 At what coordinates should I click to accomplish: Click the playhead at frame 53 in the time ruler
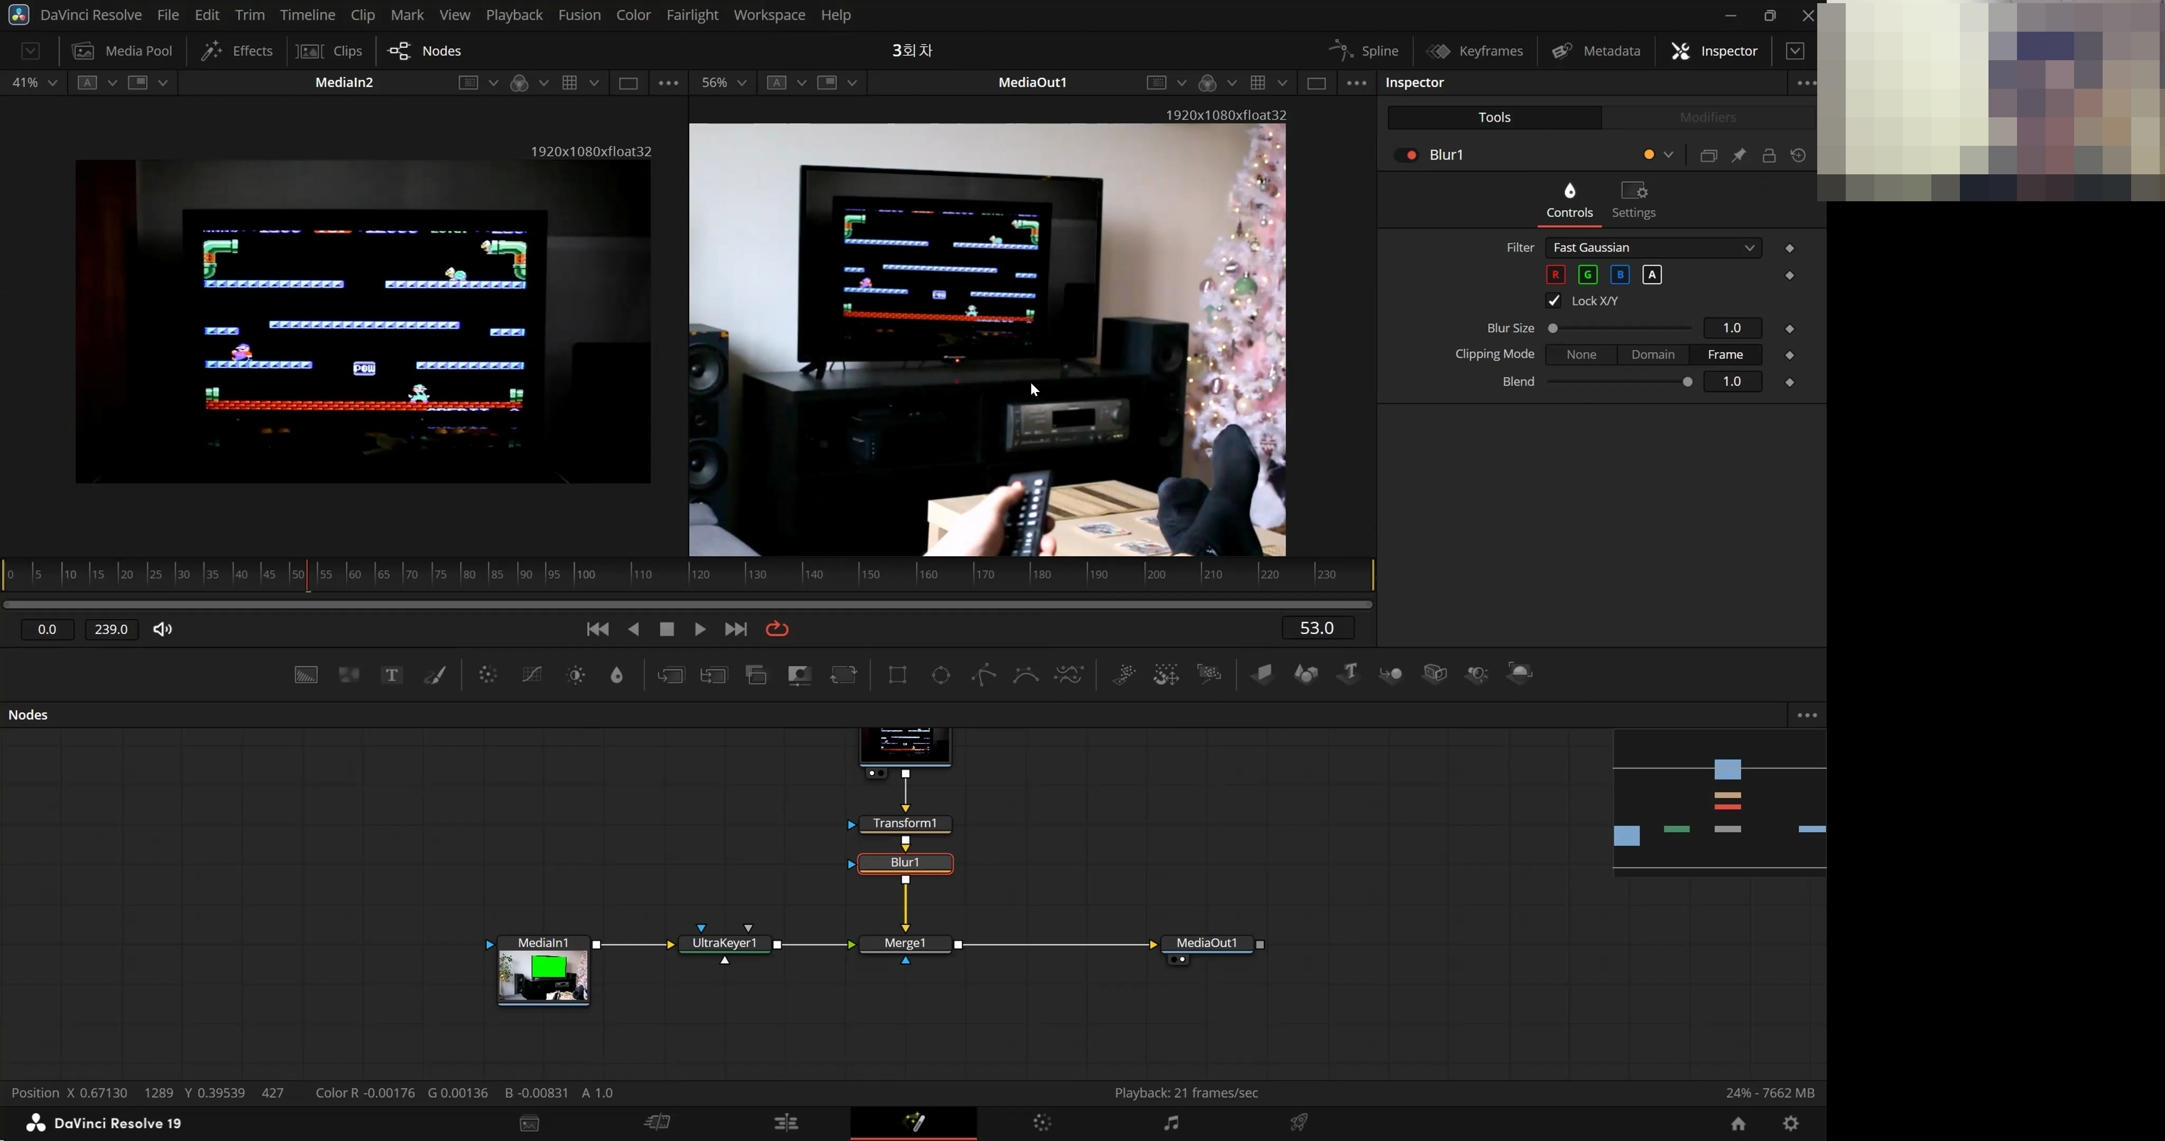point(308,576)
